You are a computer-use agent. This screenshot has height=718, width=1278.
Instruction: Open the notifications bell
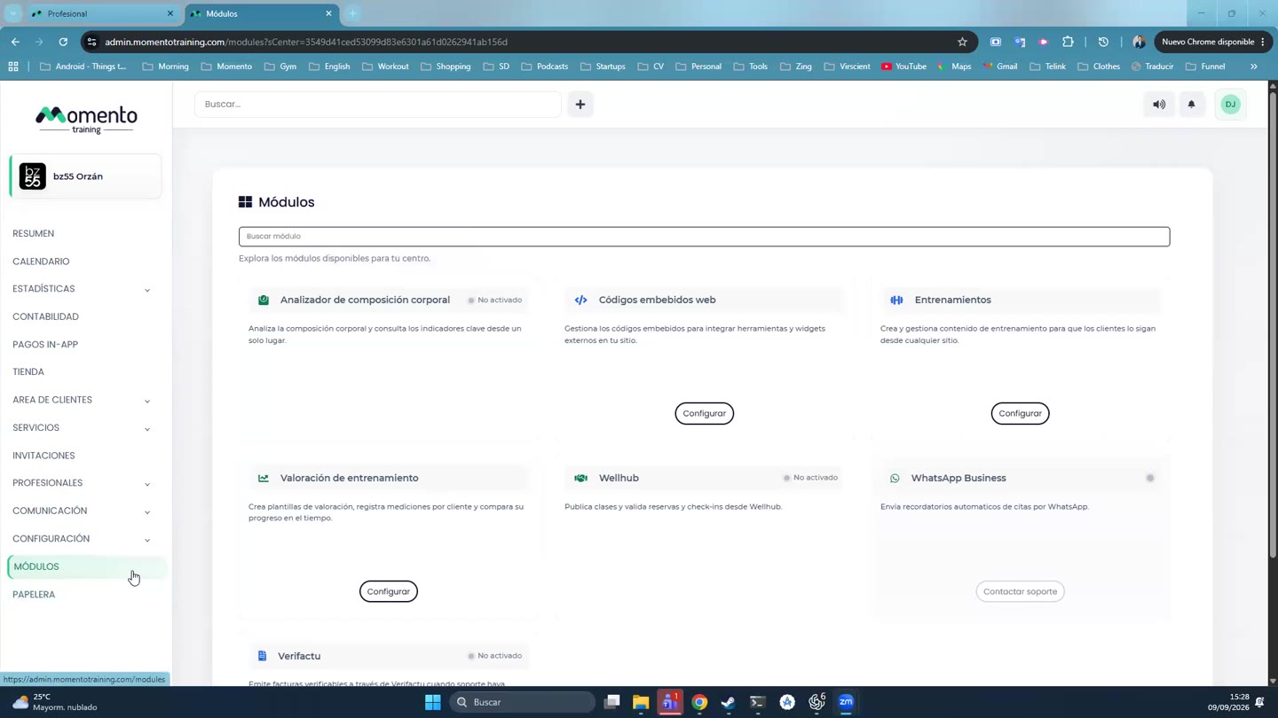click(1192, 105)
